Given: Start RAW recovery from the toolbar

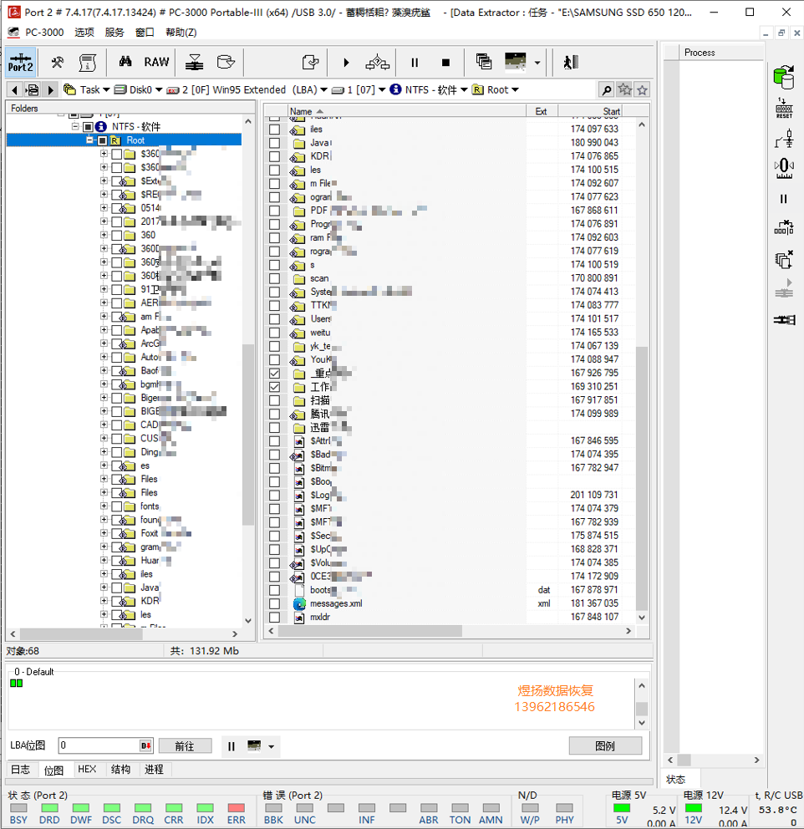Looking at the screenshot, I should [x=156, y=62].
